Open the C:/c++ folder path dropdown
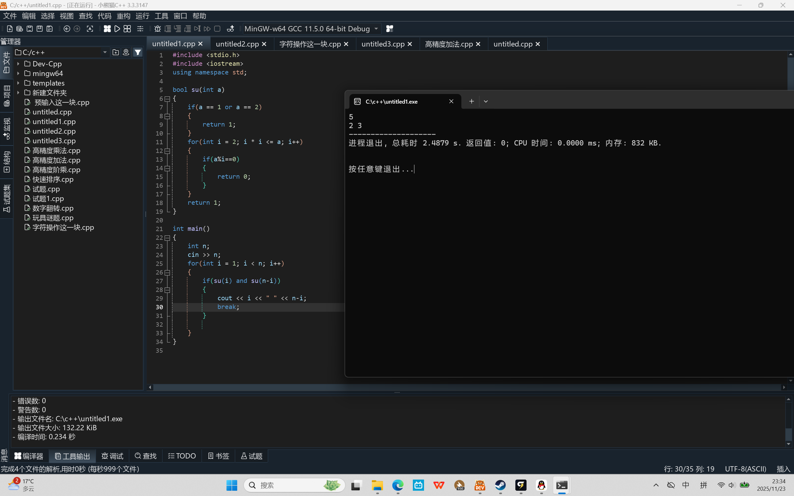 (105, 52)
